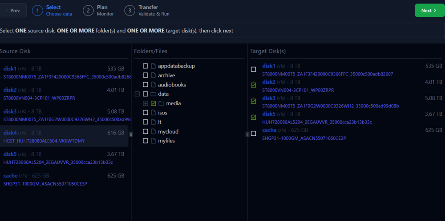This screenshot has height=221, width=445.
Task: Click the appdatabackup file icon
Action: tap(153, 66)
